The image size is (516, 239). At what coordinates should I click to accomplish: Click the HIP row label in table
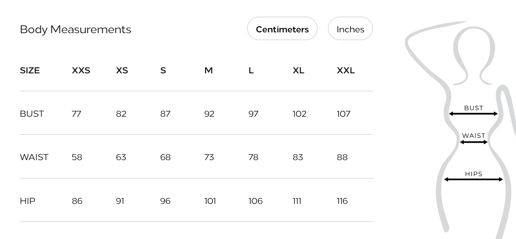point(27,201)
